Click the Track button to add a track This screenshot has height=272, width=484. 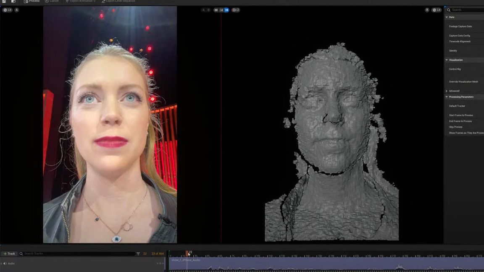(x=9, y=254)
